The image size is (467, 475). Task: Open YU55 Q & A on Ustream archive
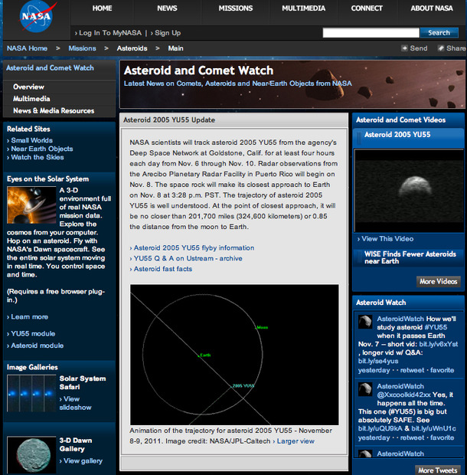pyautogui.click(x=188, y=258)
